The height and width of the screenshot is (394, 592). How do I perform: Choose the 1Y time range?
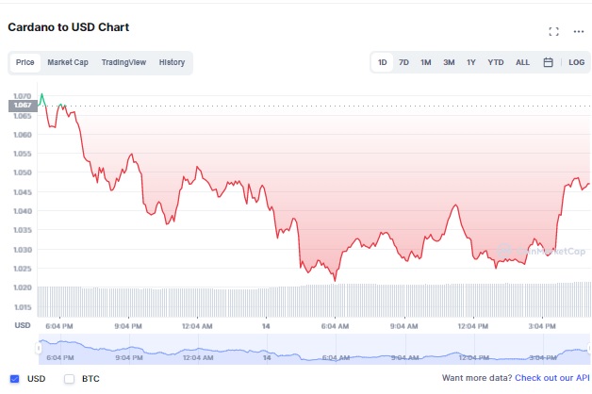[x=471, y=62]
